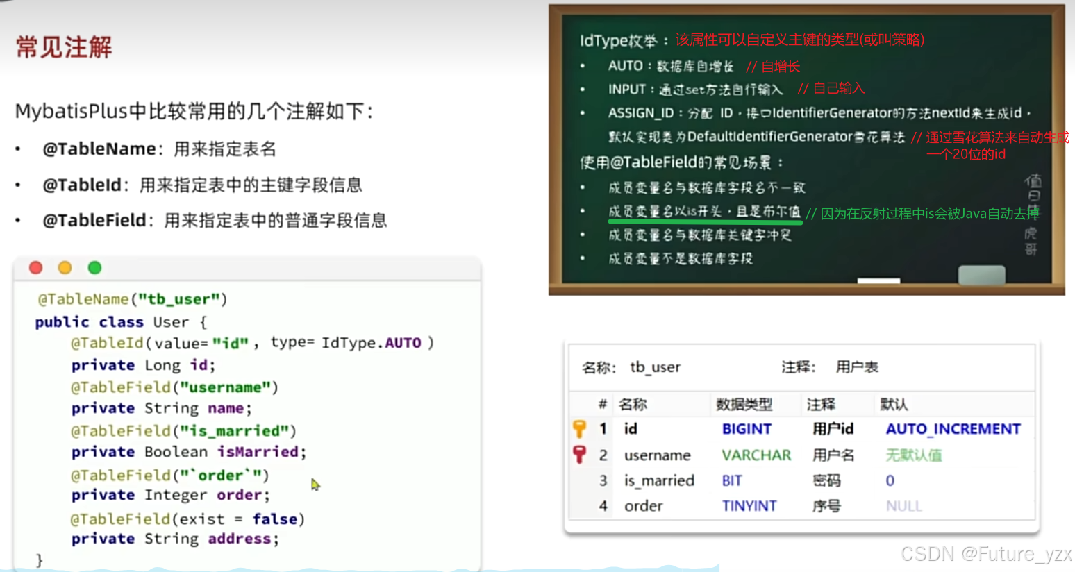This screenshot has width=1075, height=572.
Task: Click the BIGINT data type cell
Action: pos(747,429)
